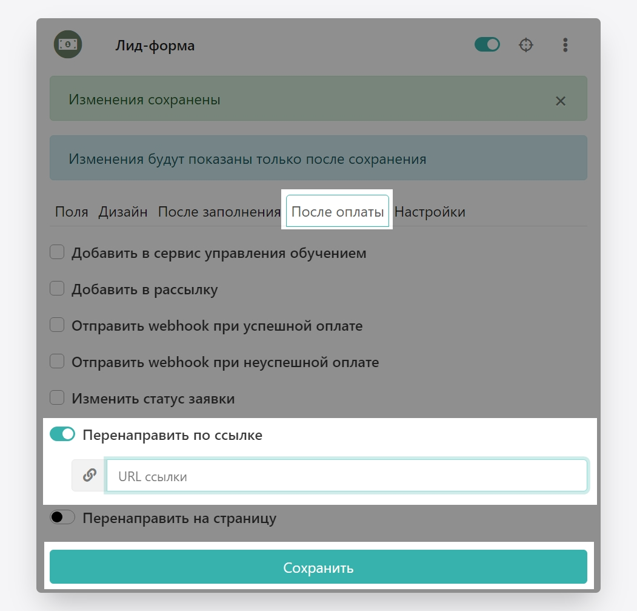The width and height of the screenshot is (637, 611).
Task: Dismiss the Изменения сохранены notification
Action: pos(561,101)
